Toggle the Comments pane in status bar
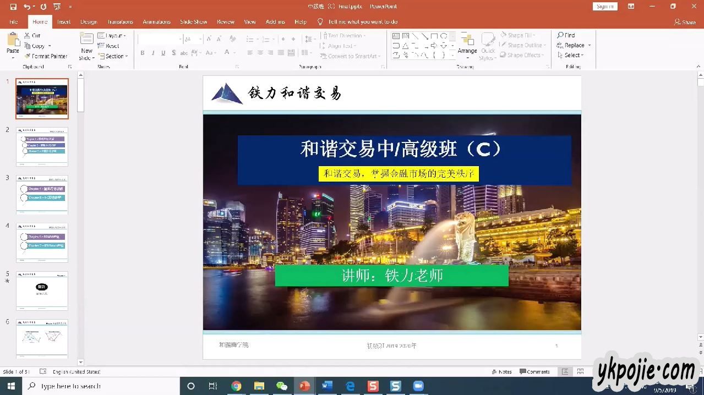 534,372
